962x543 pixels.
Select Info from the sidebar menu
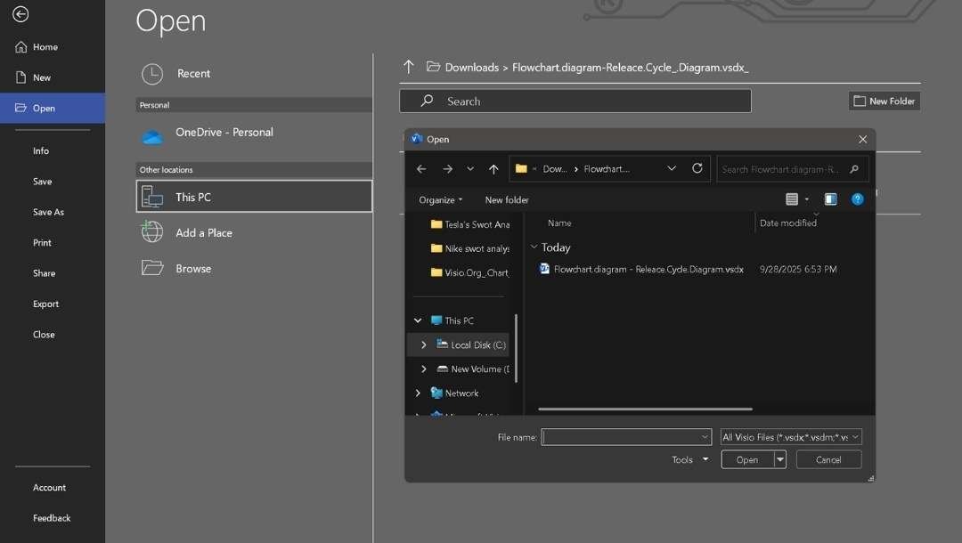pos(41,150)
